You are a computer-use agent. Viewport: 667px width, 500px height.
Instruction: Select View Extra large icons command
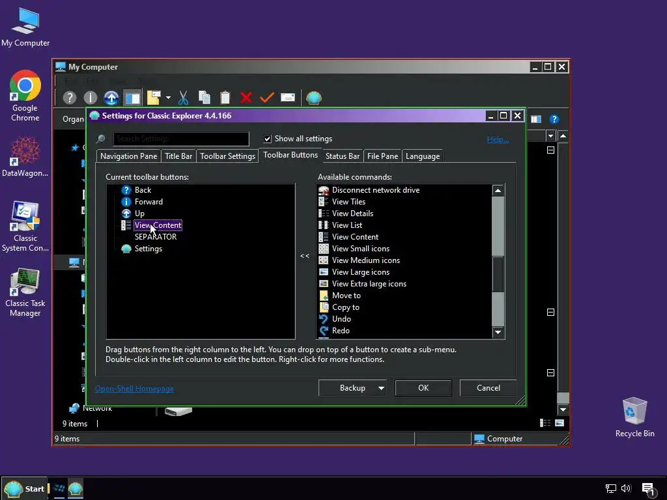tap(369, 284)
